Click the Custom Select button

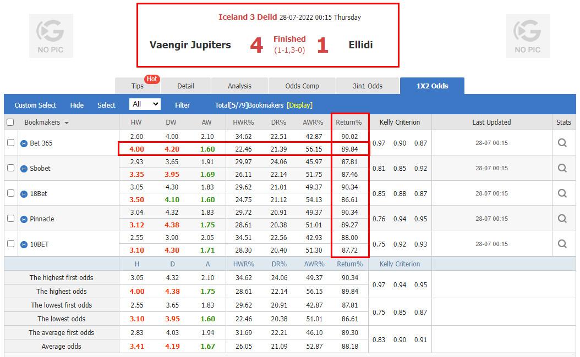35,105
